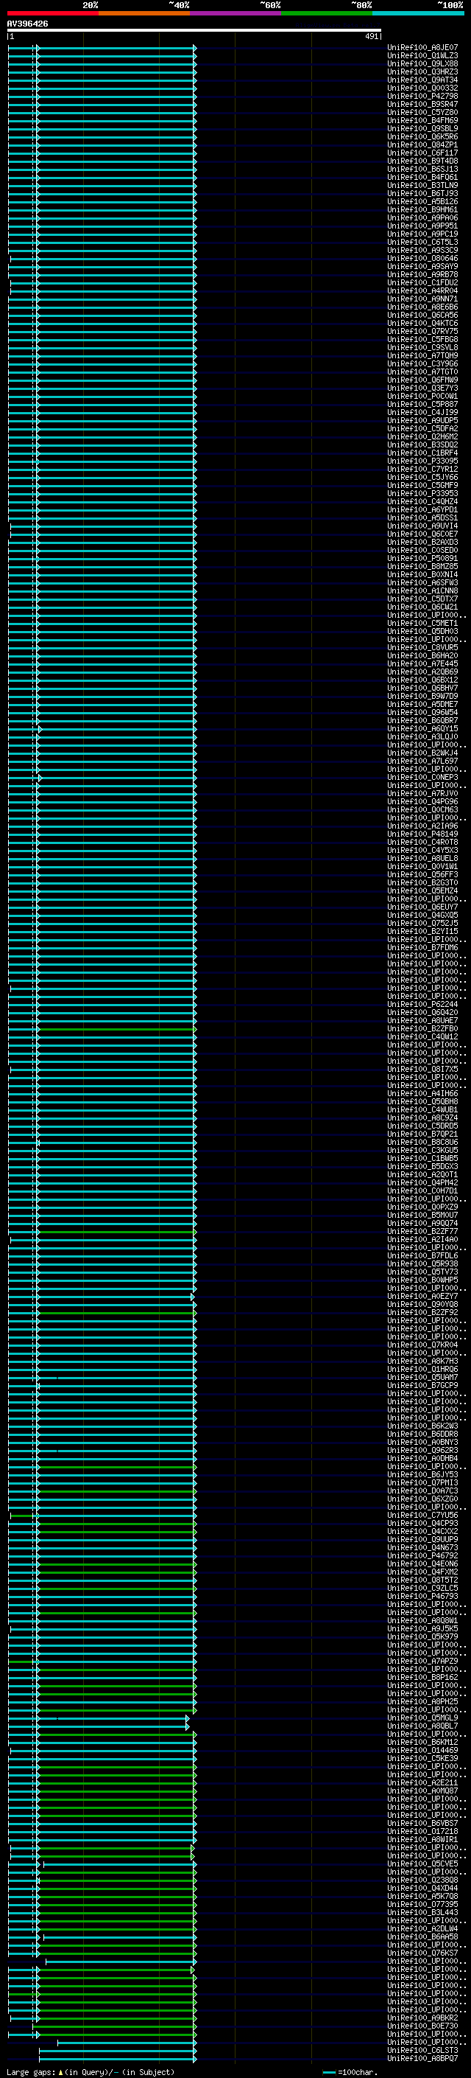Select the UniRef100_B8C8U6 label
The image size is (471, 2078).
click(x=422, y=1143)
